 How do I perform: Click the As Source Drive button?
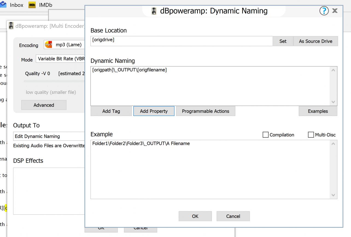[x=315, y=41]
